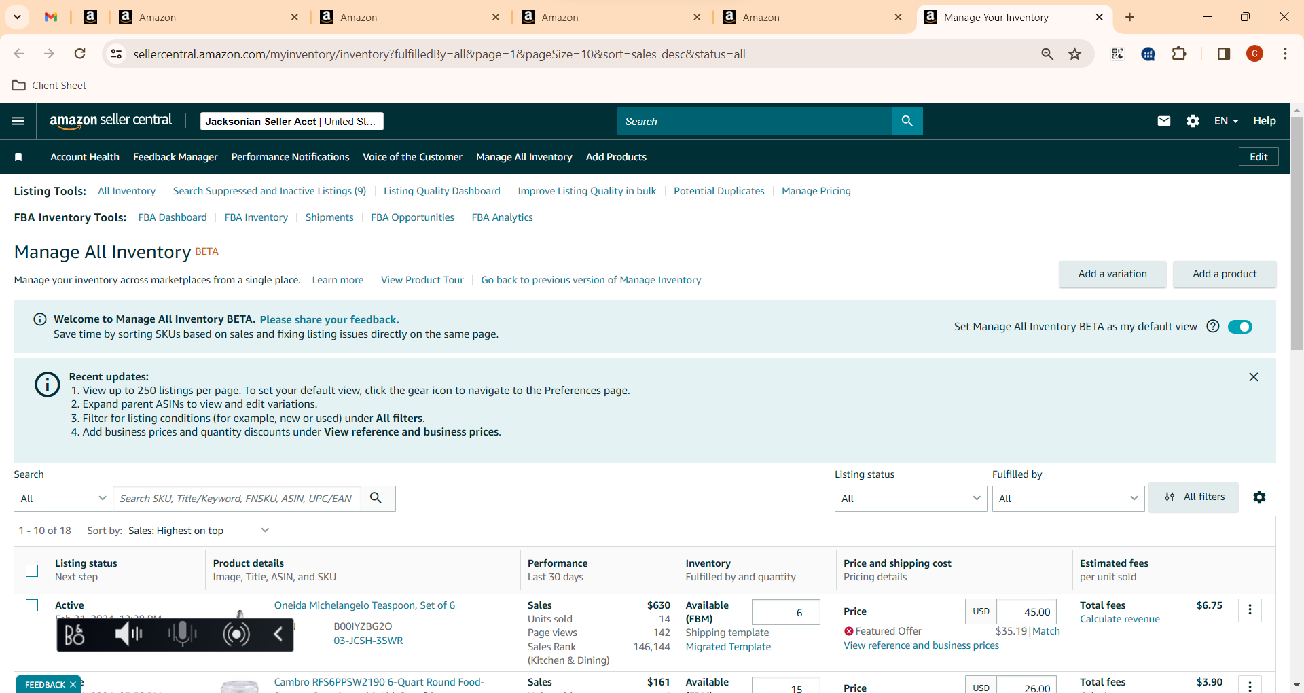Open browser Extensions puzzle icon

pyautogui.click(x=1179, y=54)
